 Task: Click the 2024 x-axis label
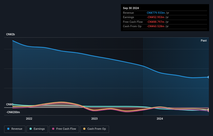pos(160,119)
